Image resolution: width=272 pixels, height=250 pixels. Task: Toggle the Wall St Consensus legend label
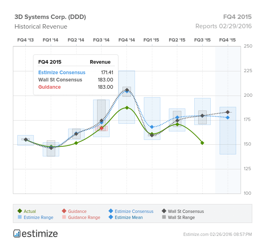tap(186, 211)
